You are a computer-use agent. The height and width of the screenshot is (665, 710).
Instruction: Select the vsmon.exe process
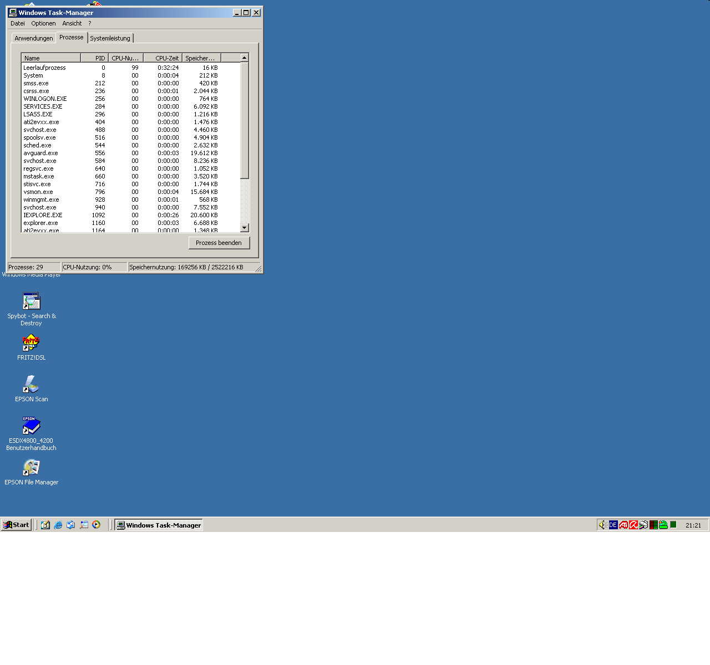[x=130, y=192]
